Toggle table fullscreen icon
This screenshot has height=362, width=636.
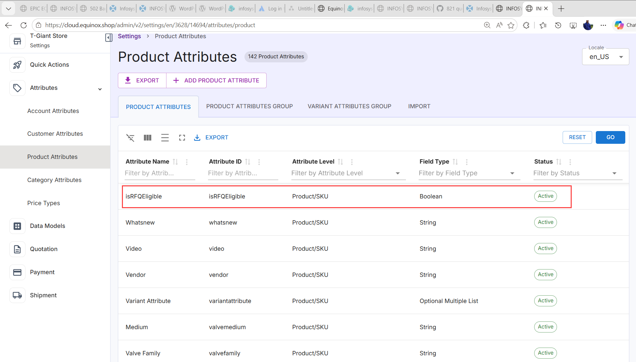(182, 137)
